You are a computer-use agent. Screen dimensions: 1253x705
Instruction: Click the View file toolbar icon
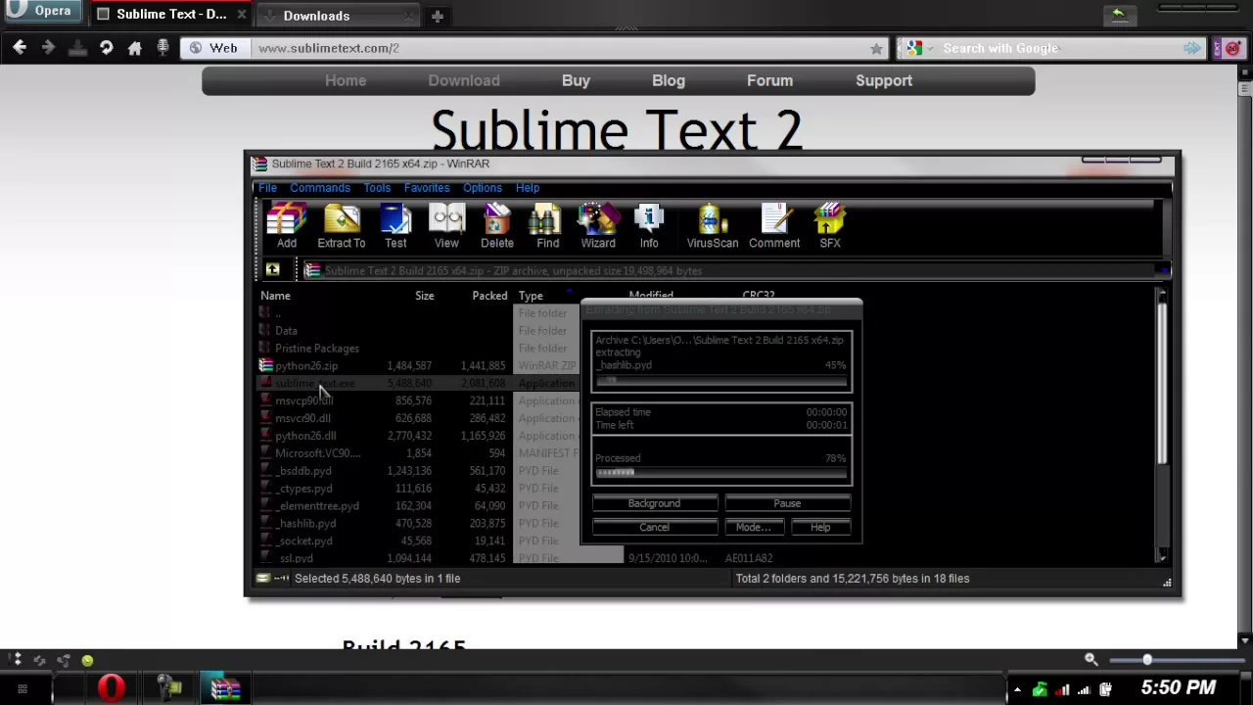(x=446, y=226)
